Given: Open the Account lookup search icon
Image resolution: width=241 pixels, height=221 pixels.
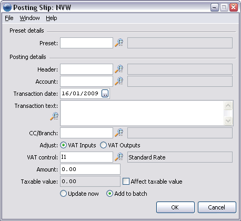Looking at the screenshot, I should pos(119,81).
